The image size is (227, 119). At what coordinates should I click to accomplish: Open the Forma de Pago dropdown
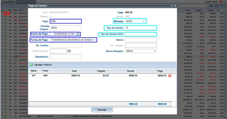[94, 40]
